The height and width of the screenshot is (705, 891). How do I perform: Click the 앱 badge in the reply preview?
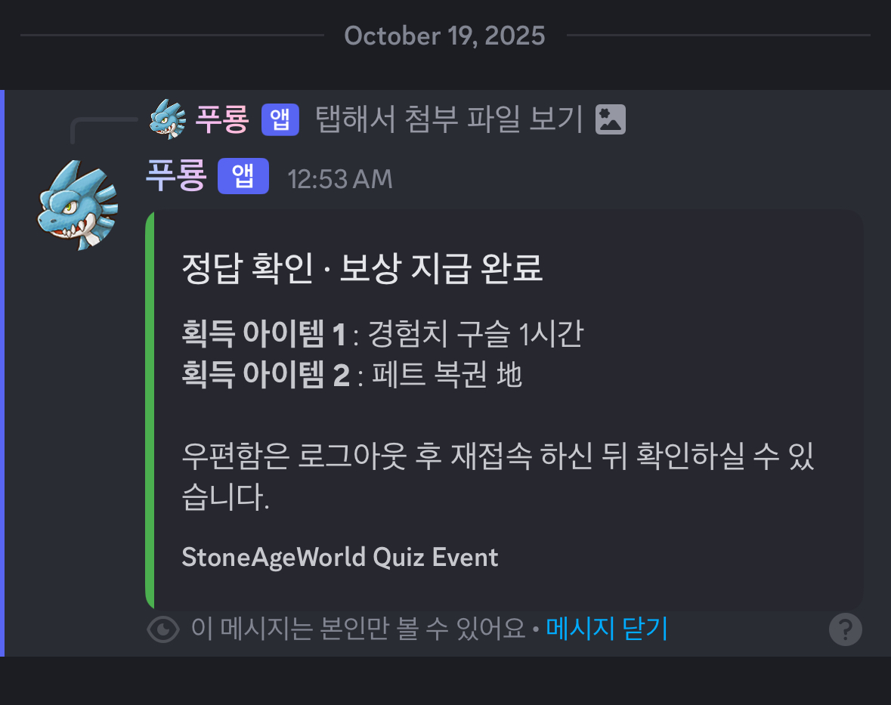click(x=280, y=119)
